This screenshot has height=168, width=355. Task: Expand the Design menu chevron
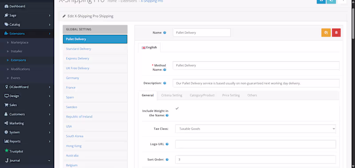[49, 96]
